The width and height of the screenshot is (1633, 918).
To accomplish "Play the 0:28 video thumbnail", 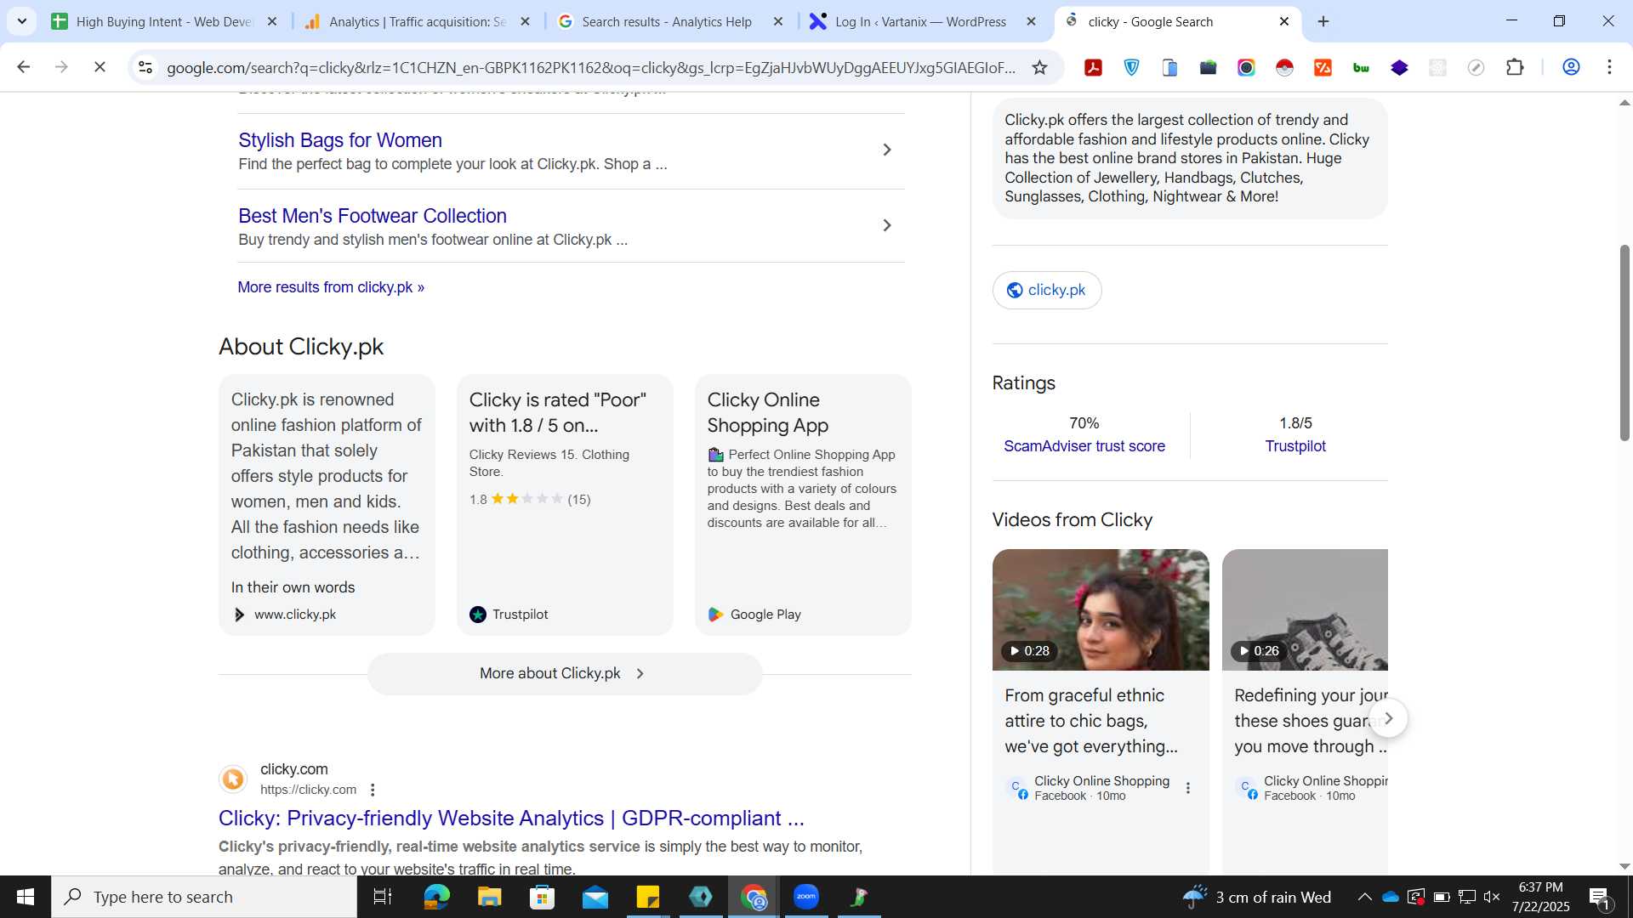I will (x=1101, y=609).
